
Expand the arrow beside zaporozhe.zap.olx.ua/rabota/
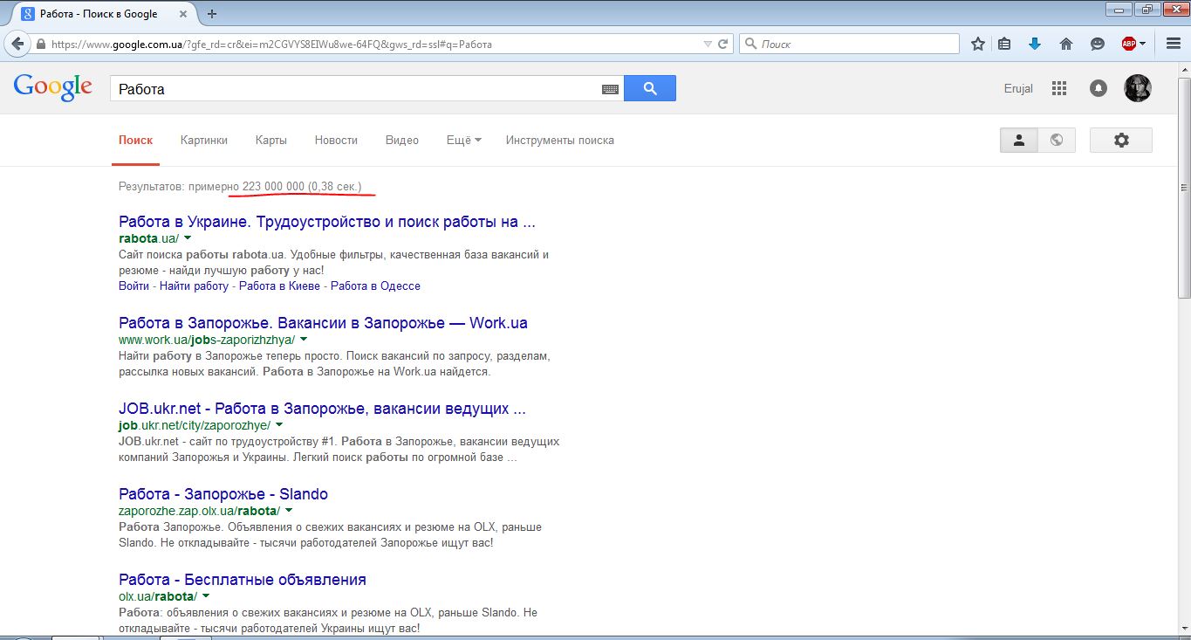coord(289,511)
